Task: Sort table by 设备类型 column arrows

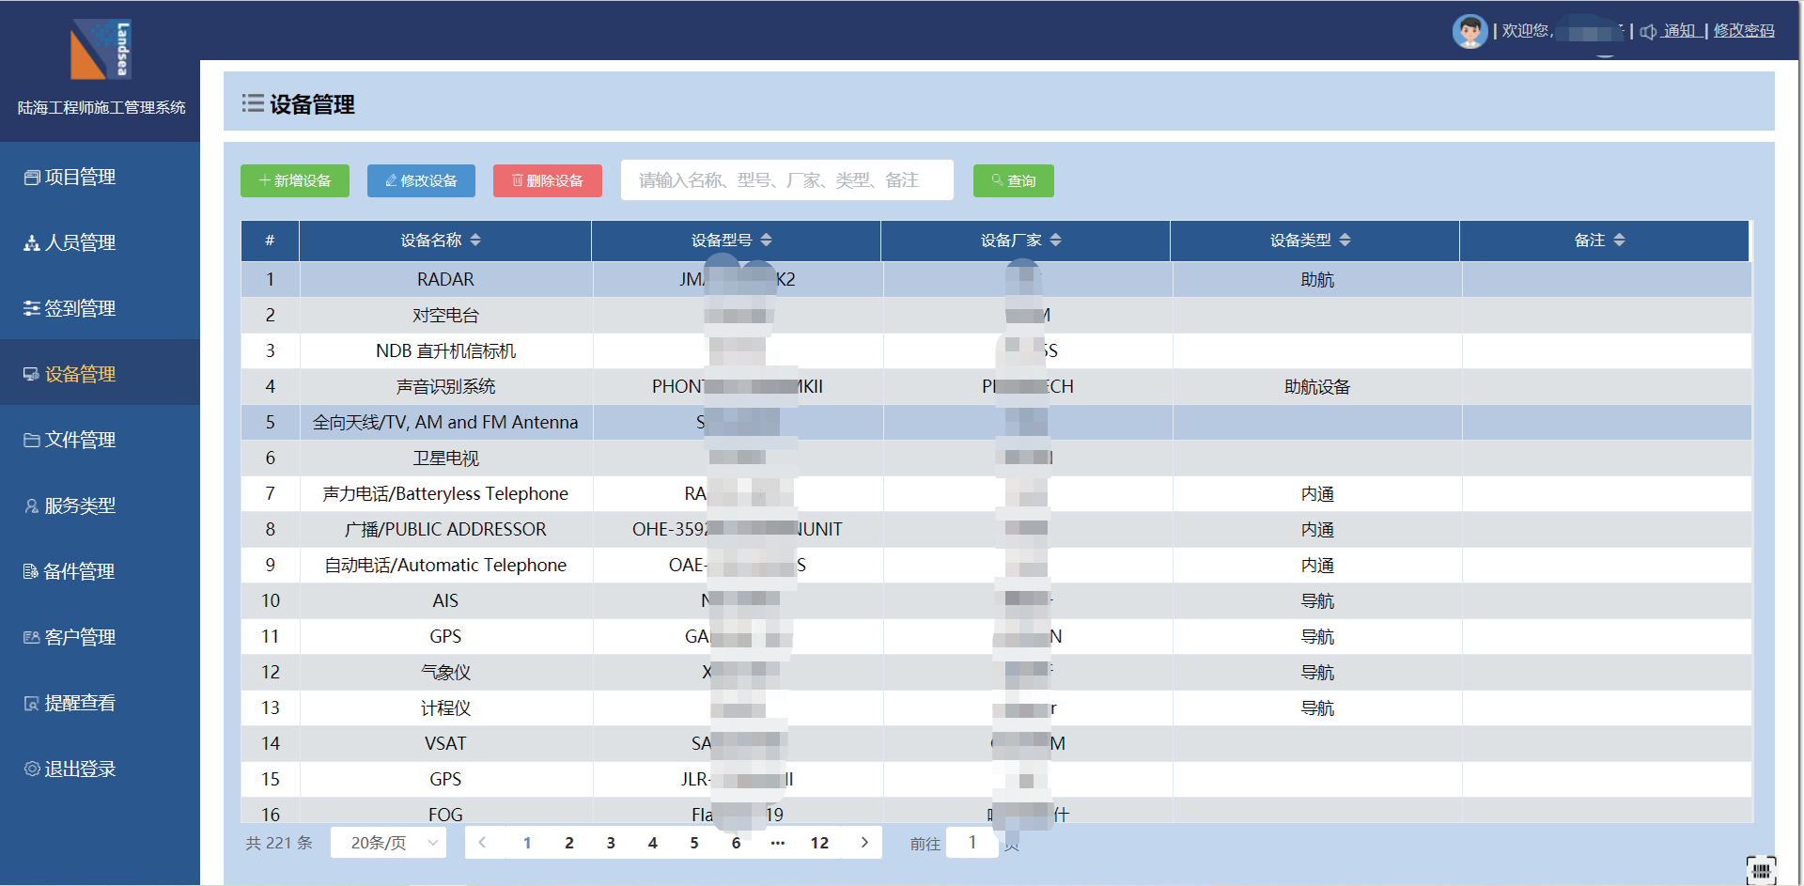Action: click(x=1345, y=241)
